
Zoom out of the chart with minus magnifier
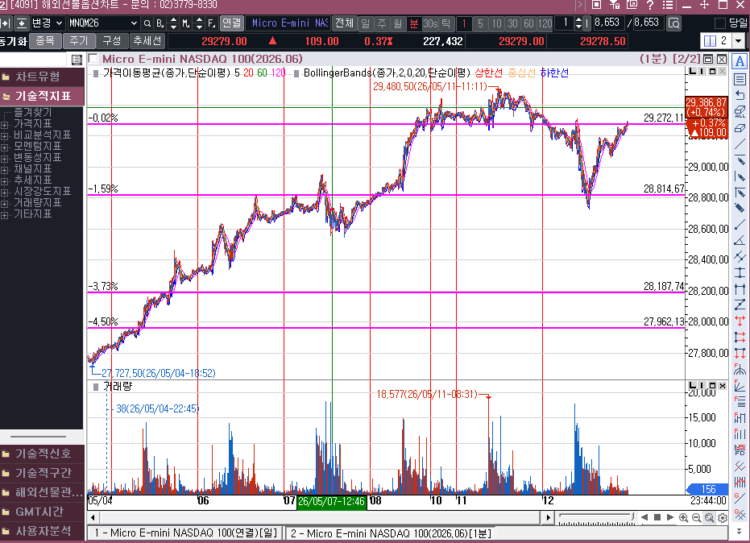[x=696, y=518]
